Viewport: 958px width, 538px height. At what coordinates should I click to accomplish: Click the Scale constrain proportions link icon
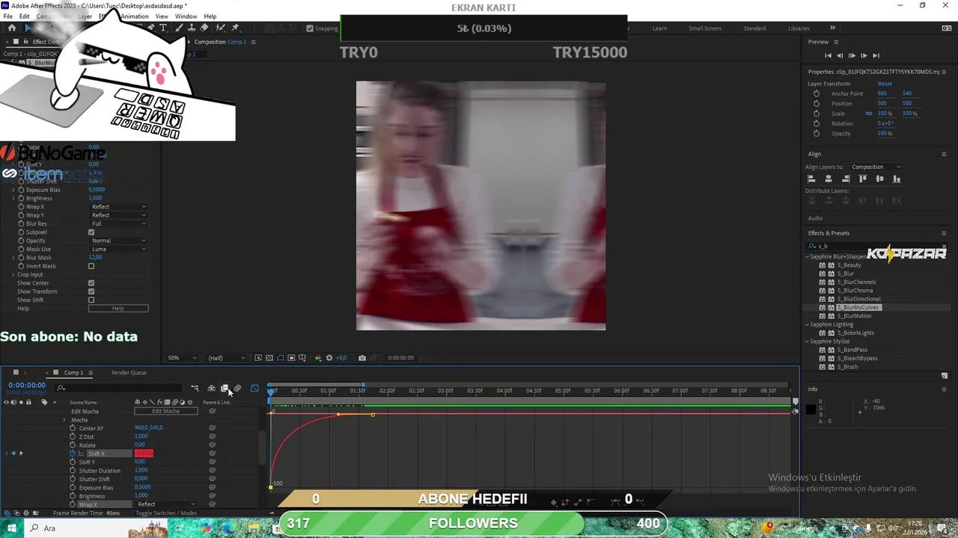click(x=869, y=114)
